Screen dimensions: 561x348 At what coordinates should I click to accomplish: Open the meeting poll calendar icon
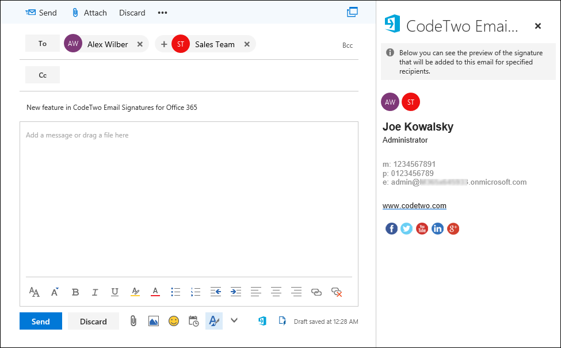pyautogui.click(x=193, y=321)
